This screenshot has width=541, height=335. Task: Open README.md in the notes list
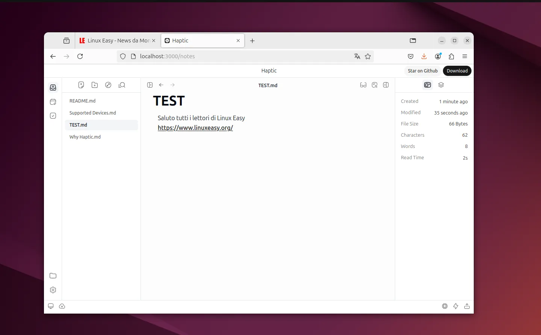tap(83, 101)
